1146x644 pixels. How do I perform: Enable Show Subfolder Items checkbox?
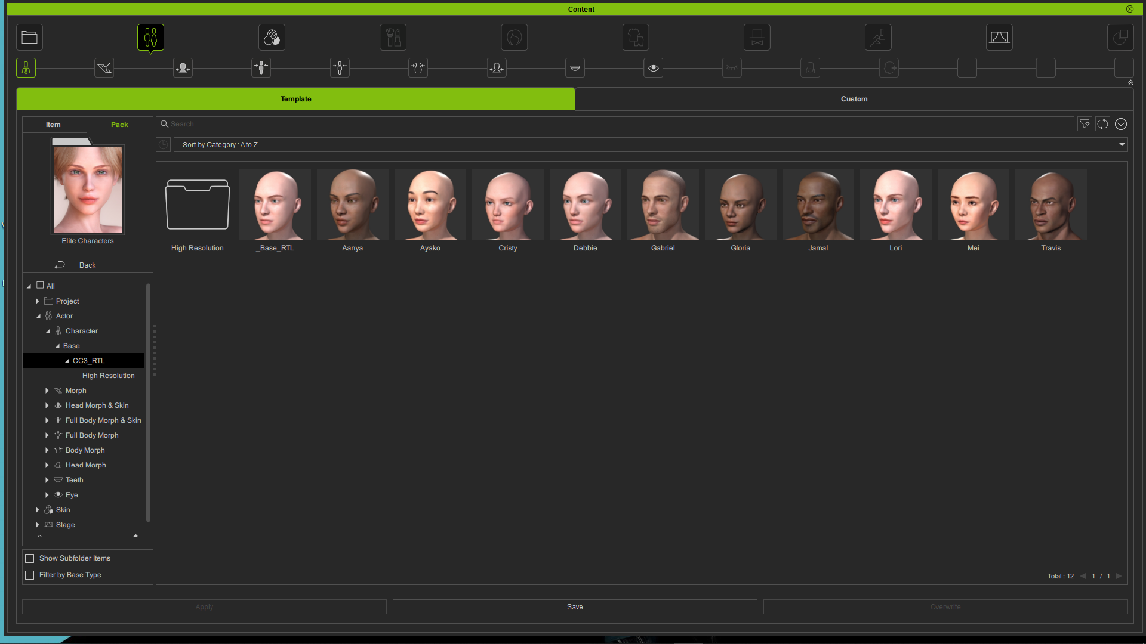coord(30,559)
